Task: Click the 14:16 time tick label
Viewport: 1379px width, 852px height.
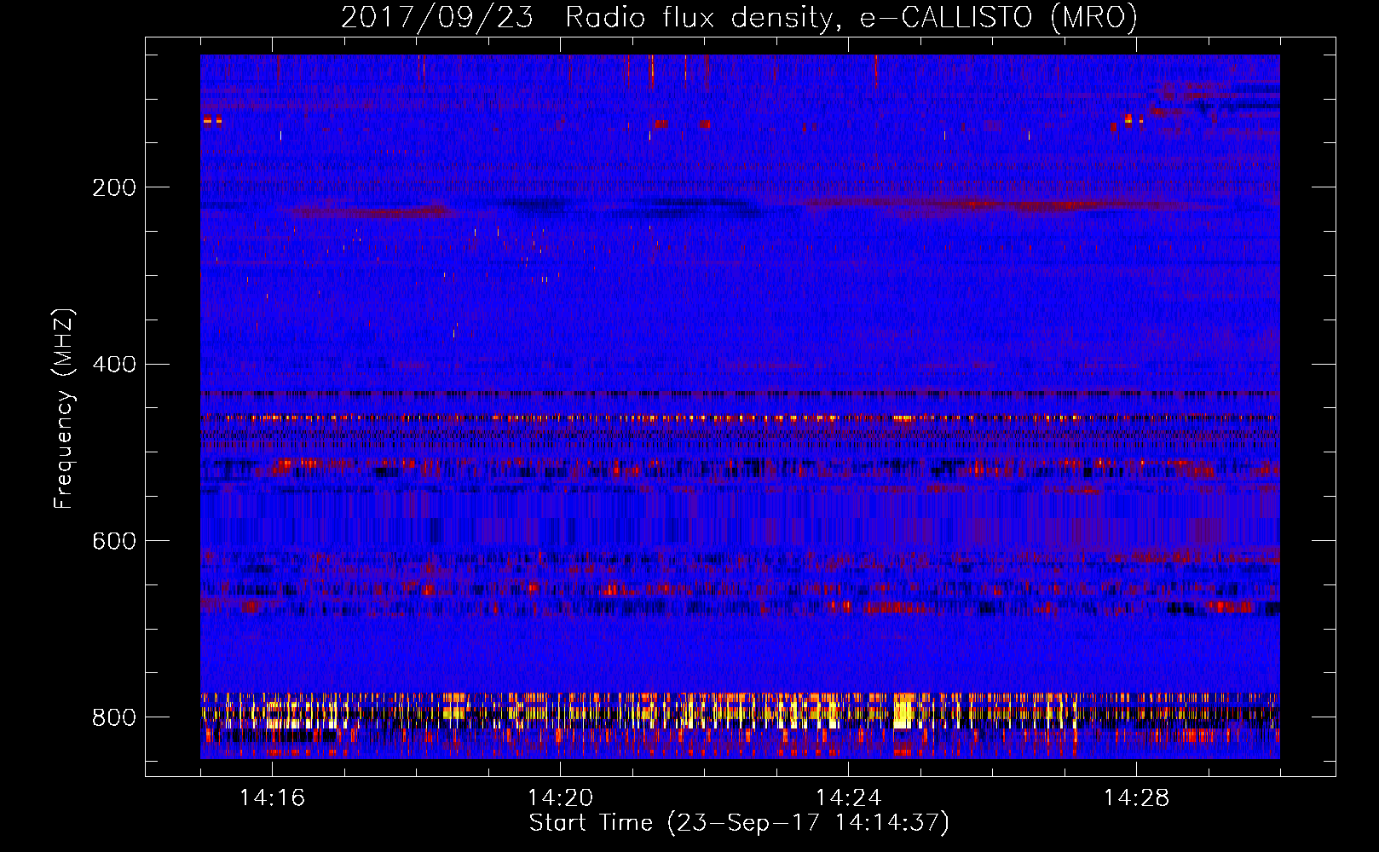Action: coord(272,797)
